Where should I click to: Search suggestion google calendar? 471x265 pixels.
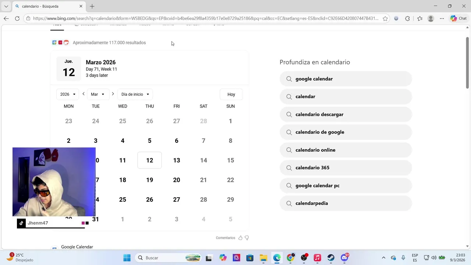[346, 79]
